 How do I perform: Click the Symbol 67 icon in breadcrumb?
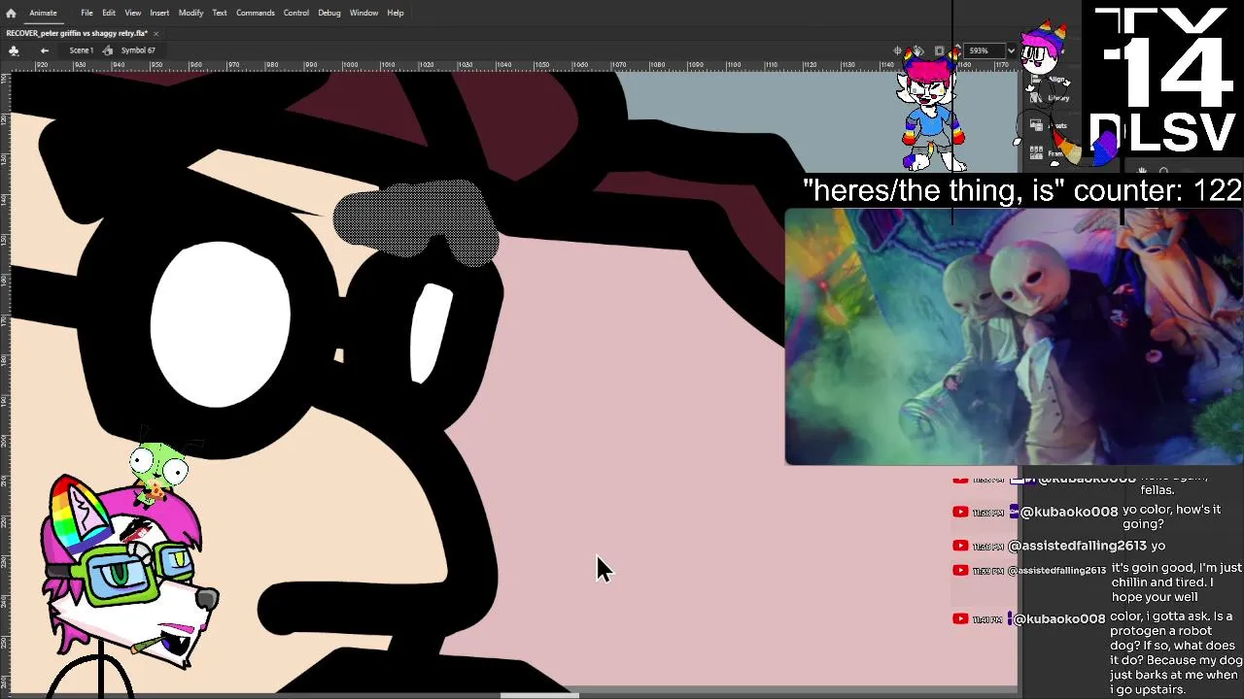108,50
